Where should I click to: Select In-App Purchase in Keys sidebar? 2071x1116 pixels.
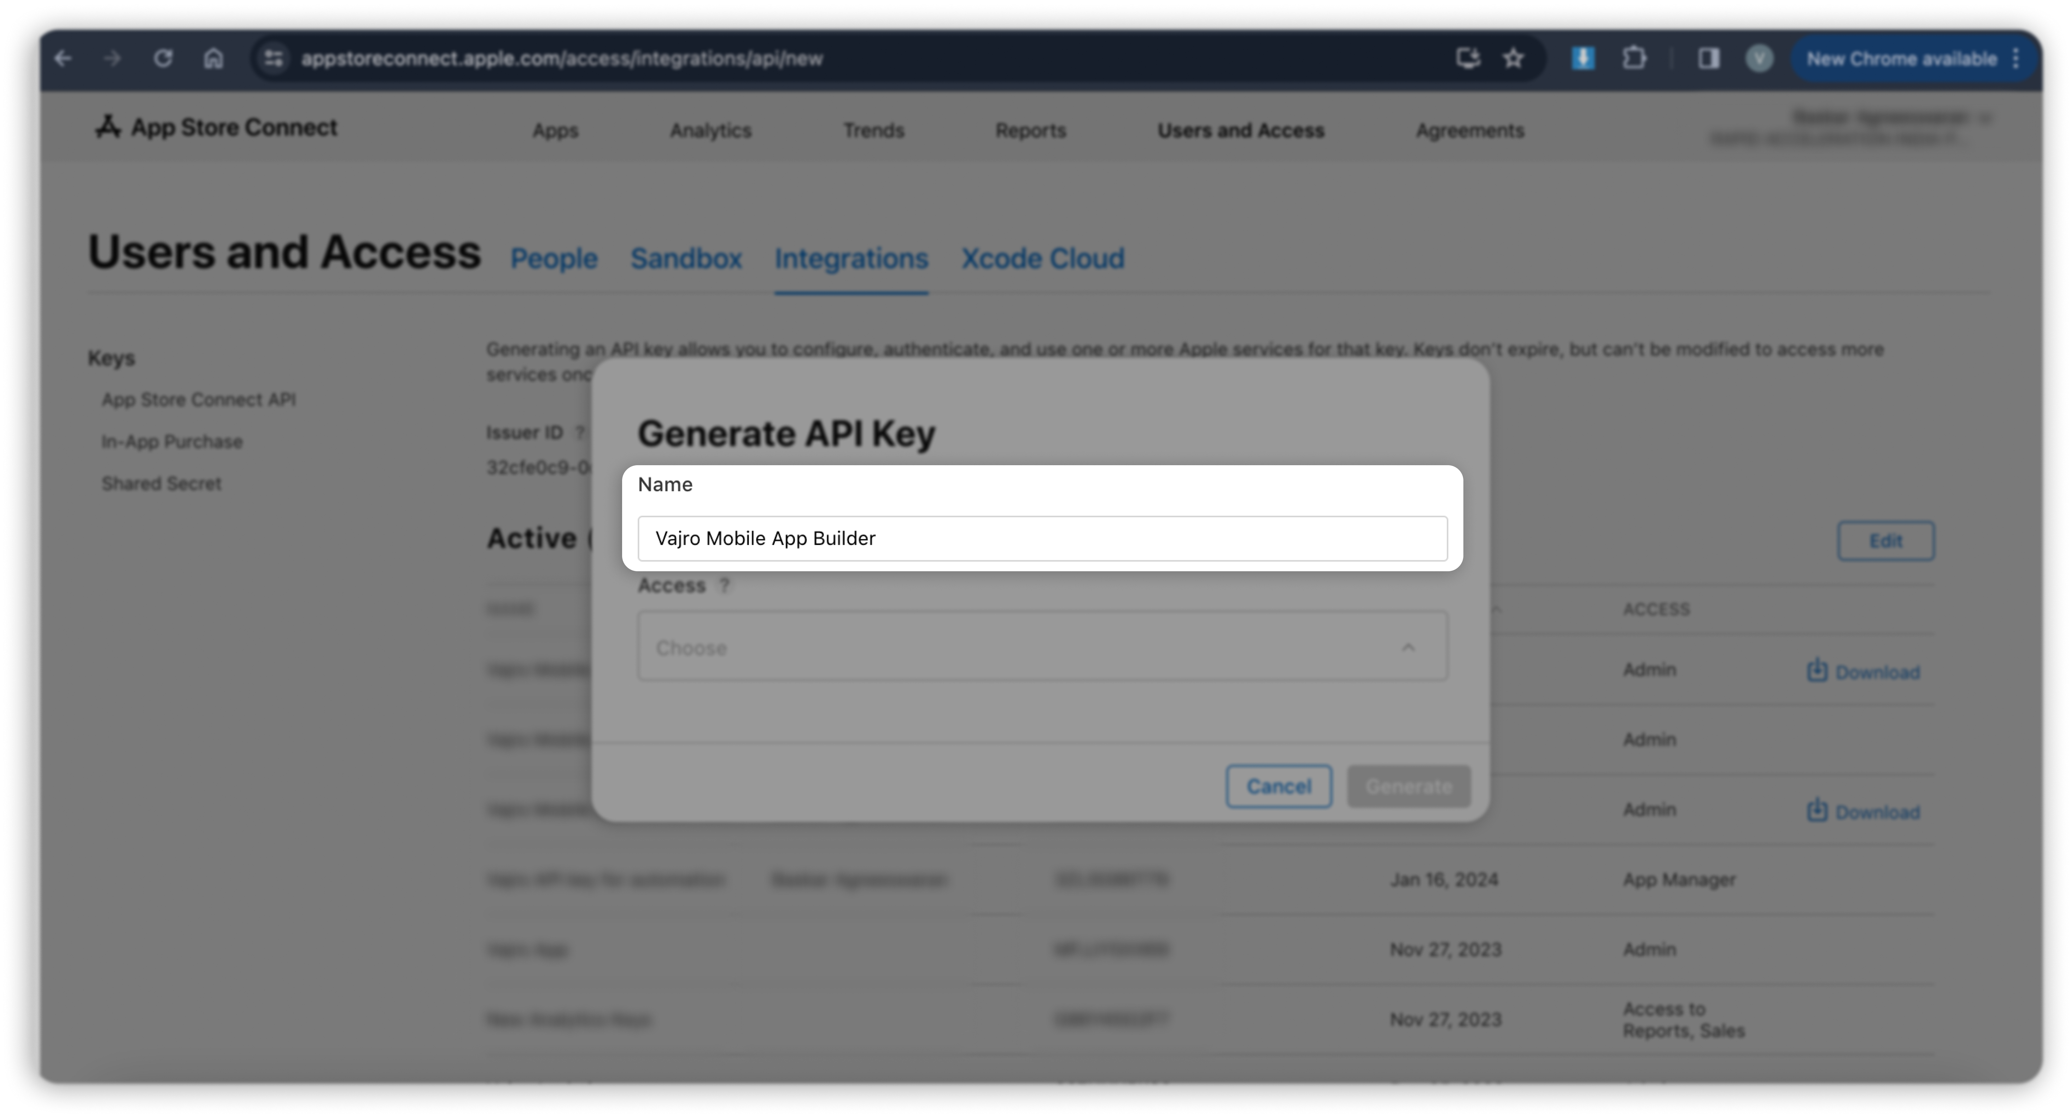pos(172,442)
